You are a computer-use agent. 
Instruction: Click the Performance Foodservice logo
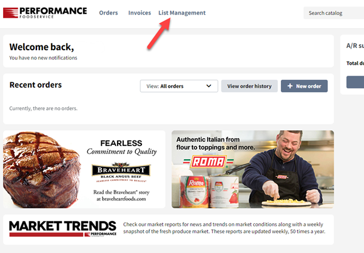45,13
